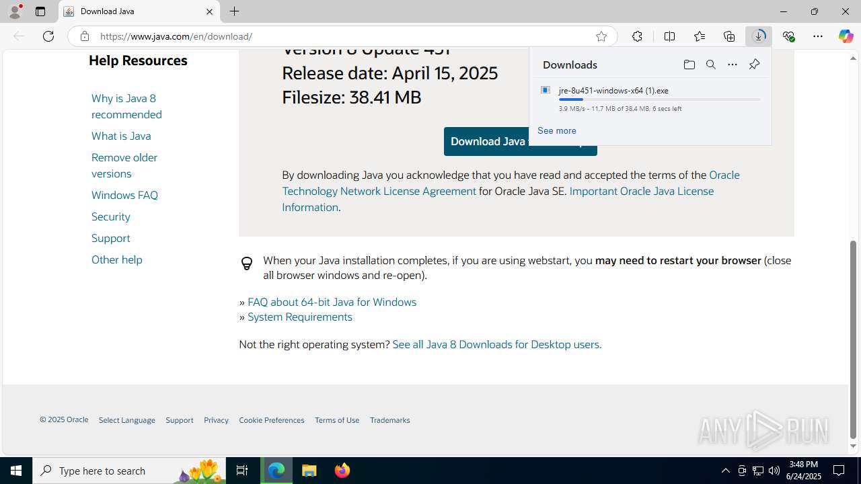Open volume control in system tray

[x=774, y=471]
